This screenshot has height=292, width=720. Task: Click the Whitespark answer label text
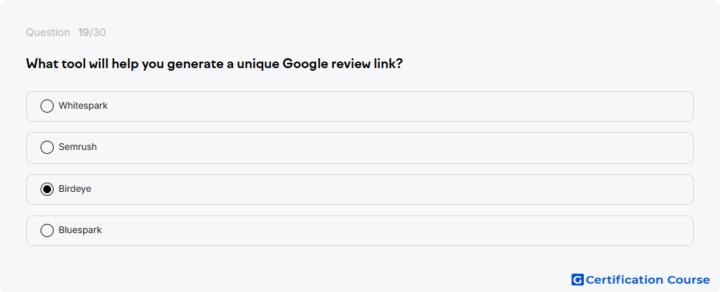pyautogui.click(x=83, y=105)
